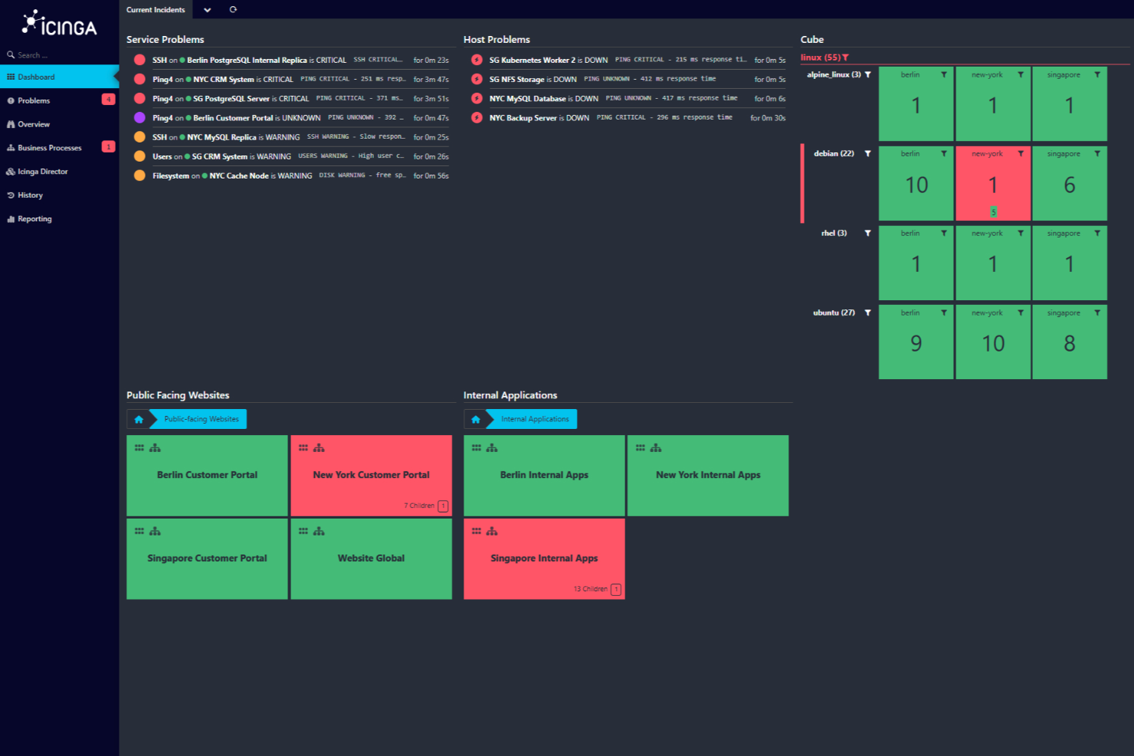This screenshot has width=1134, height=756.
Task: Click the magnifier icon in the sidebar search
Action: click(10, 54)
